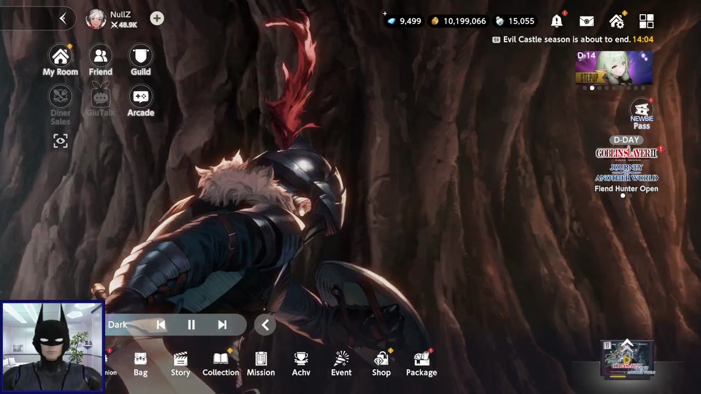Open Diner Sales

click(60, 105)
